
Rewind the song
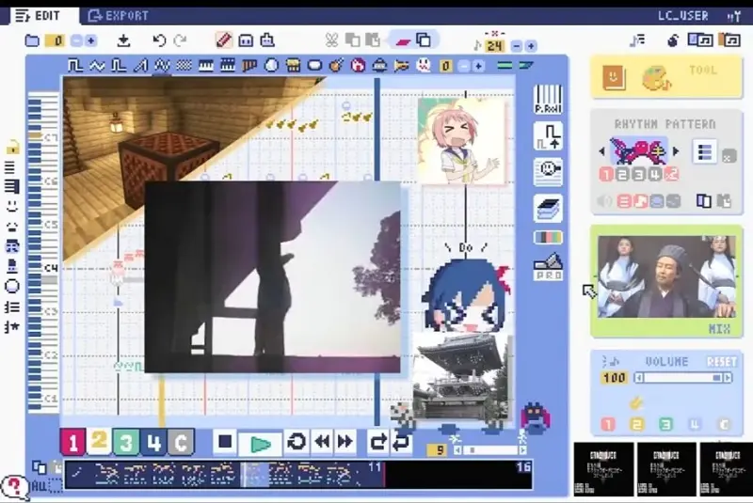point(322,442)
